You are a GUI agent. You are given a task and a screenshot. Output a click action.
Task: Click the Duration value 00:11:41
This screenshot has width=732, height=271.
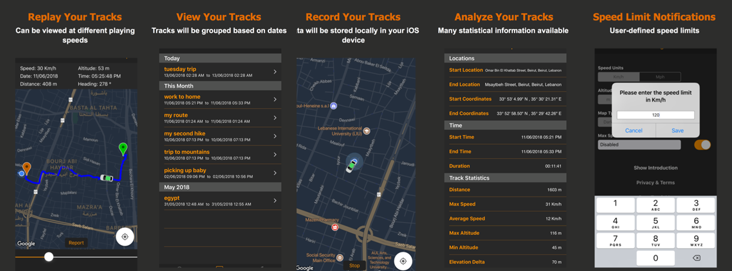point(553,166)
